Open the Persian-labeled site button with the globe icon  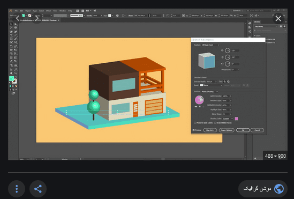coord(263,189)
